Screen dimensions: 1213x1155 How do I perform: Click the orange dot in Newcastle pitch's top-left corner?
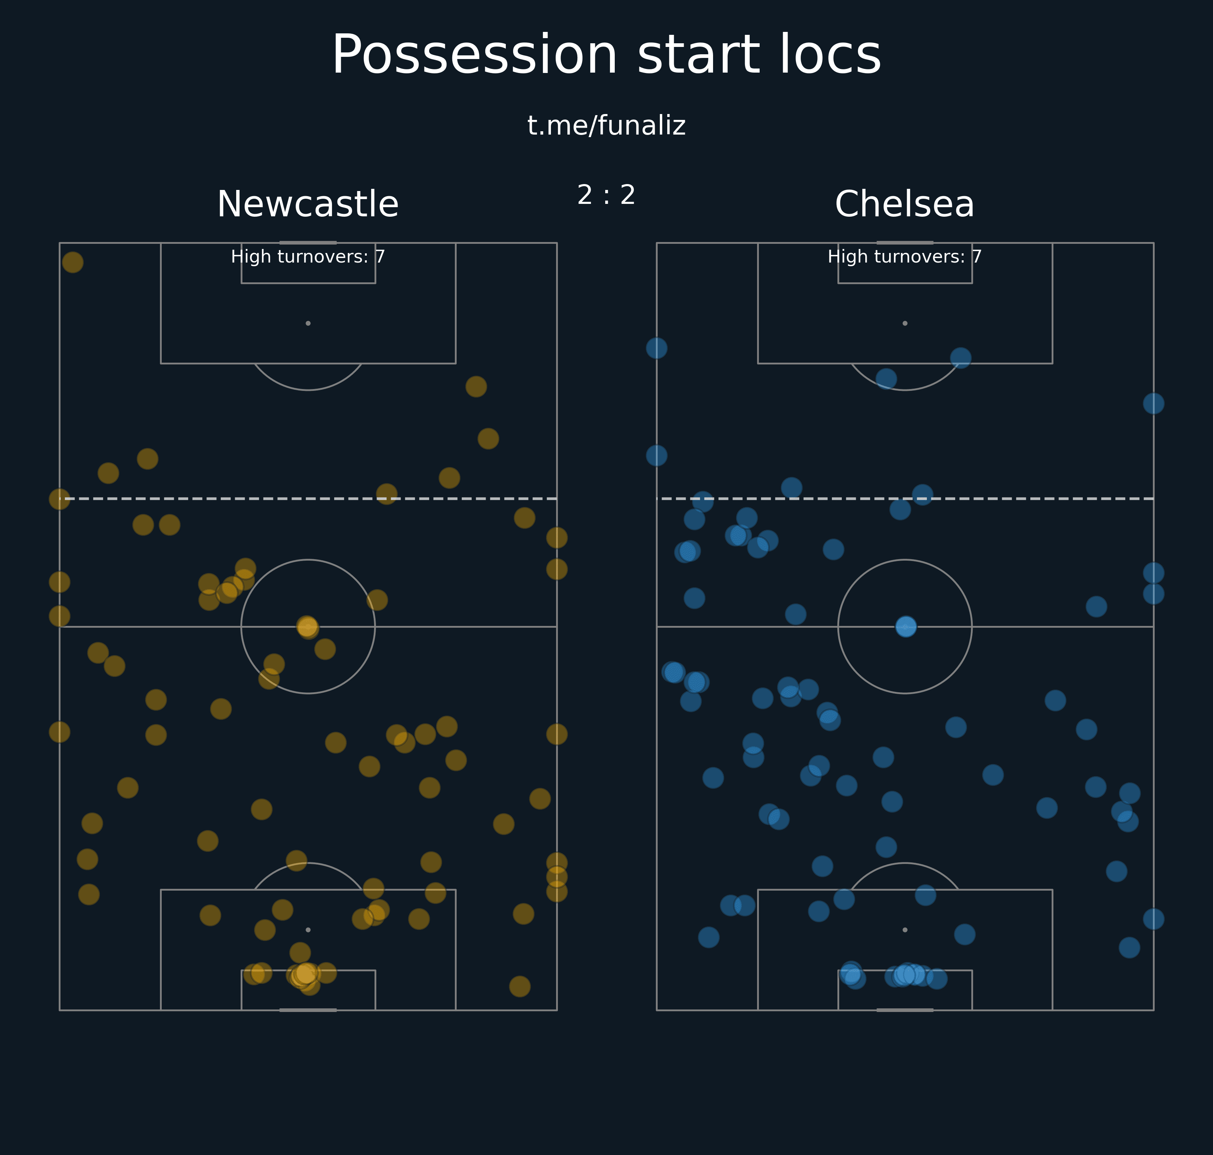coord(73,262)
